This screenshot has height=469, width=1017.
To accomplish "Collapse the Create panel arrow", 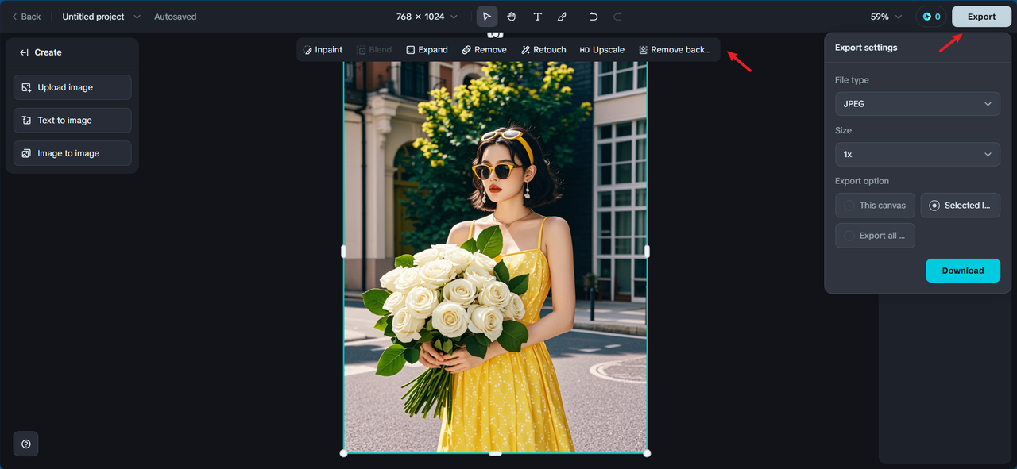I will [x=24, y=52].
